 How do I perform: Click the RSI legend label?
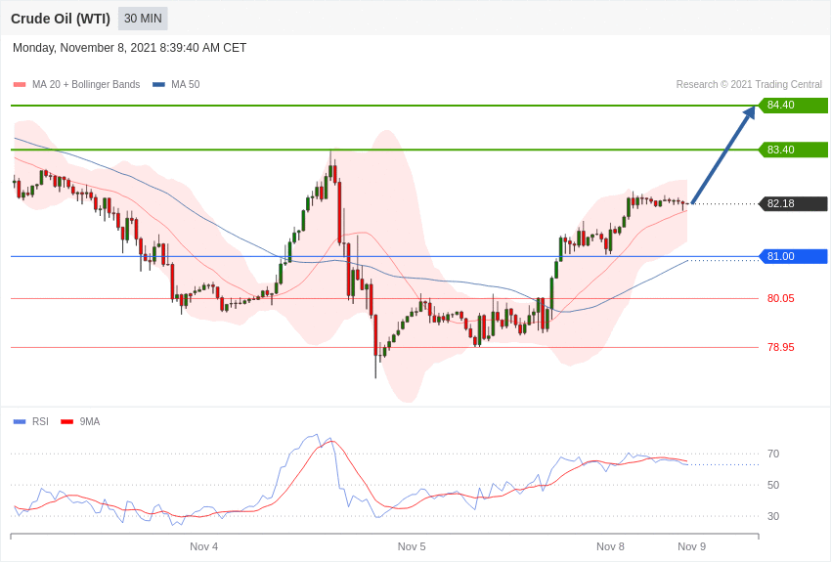pyautogui.click(x=40, y=421)
